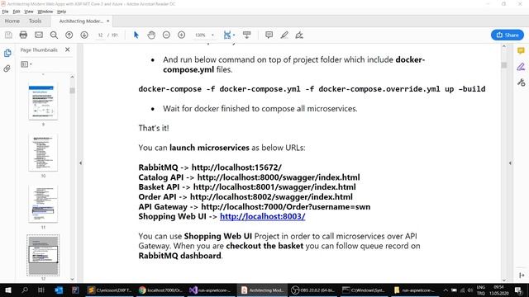Viewport: 529px width, 297px height.
Task: Switch to Visual Studio taskbar window
Action: [212, 290]
